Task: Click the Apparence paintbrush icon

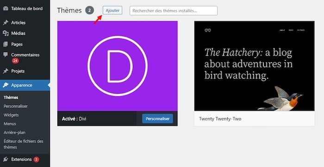Action: (6, 85)
